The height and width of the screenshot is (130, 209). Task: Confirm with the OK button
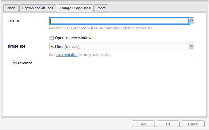[168, 124]
